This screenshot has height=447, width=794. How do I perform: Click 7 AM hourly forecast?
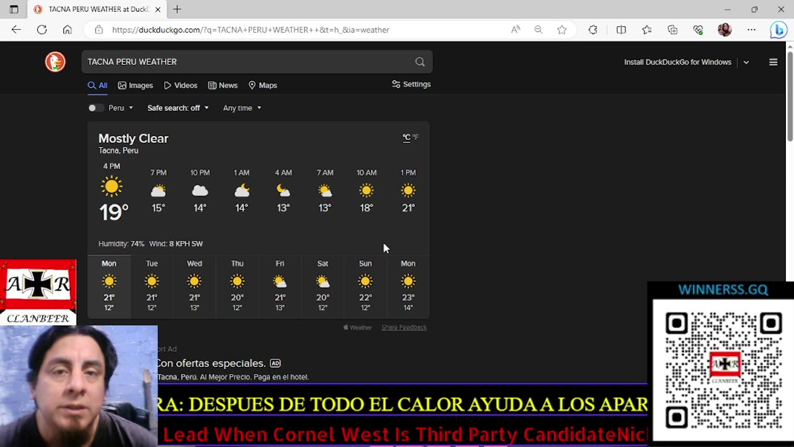325,191
